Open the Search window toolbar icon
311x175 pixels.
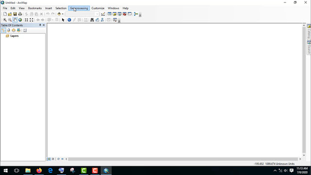120,14
